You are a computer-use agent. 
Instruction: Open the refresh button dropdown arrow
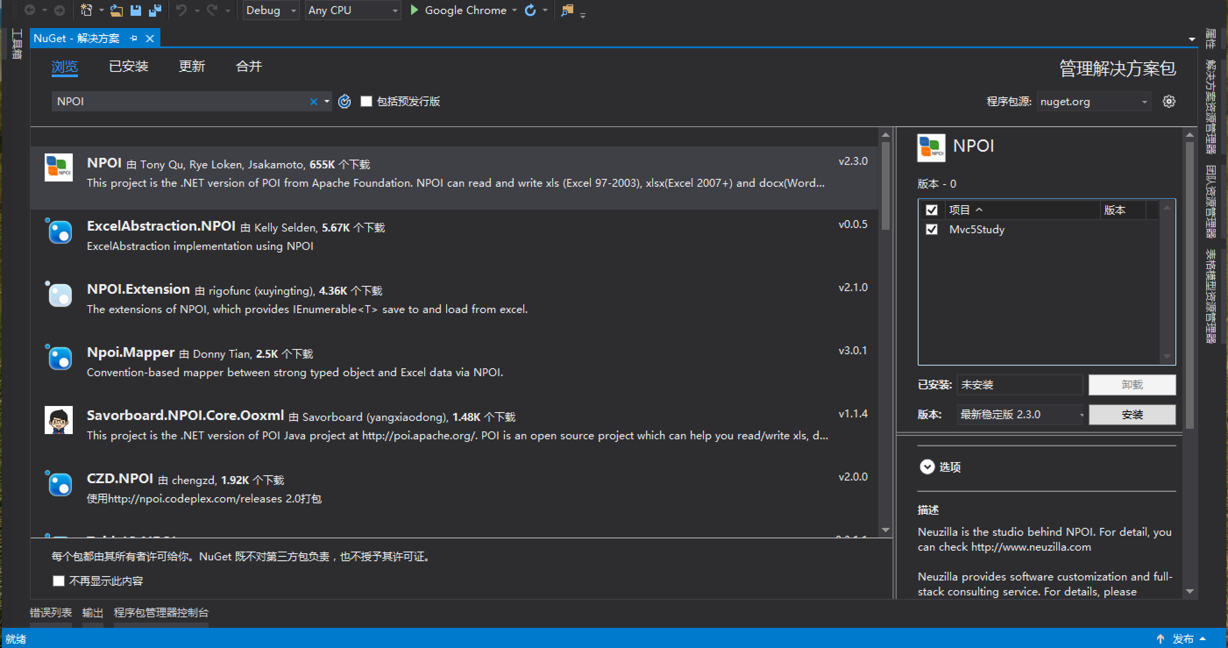point(545,10)
